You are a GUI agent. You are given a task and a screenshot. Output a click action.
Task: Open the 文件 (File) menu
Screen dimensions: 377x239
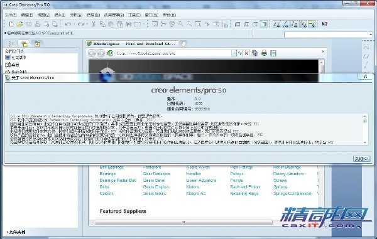pyautogui.click(x=11, y=15)
